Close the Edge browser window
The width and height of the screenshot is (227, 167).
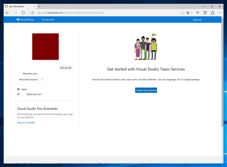click(220, 6)
